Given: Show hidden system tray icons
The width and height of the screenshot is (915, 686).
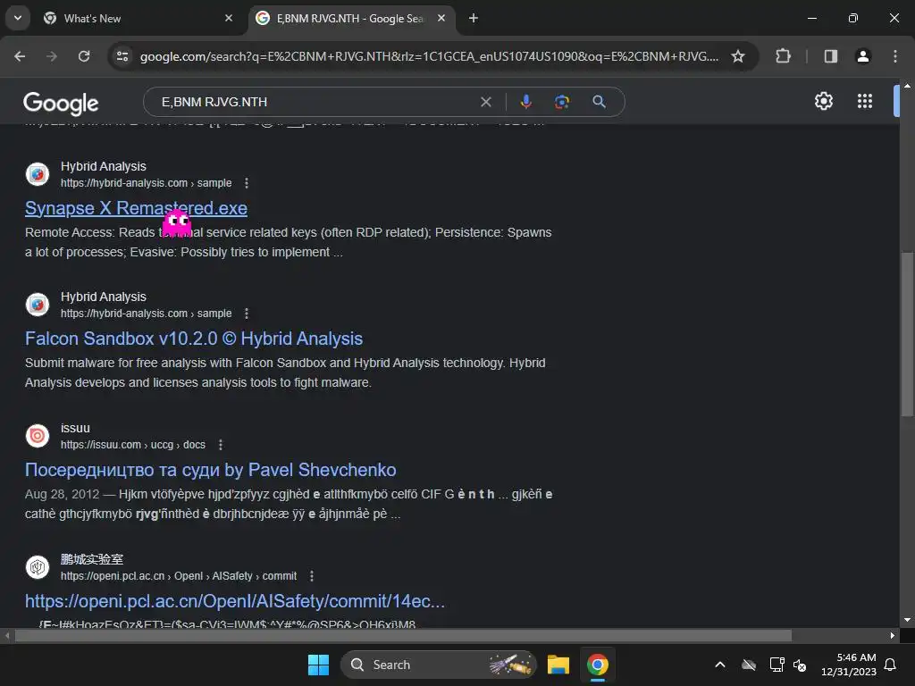Looking at the screenshot, I should click(x=720, y=665).
